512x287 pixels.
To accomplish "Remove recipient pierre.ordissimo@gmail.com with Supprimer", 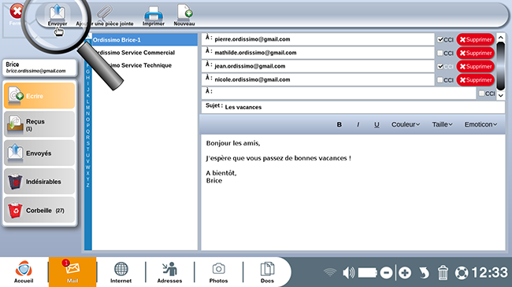I will (x=476, y=39).
